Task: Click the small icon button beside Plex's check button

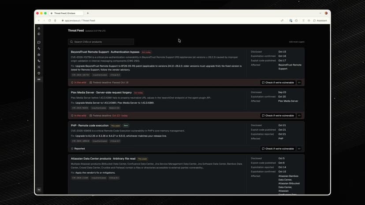Action: (299, 116)
